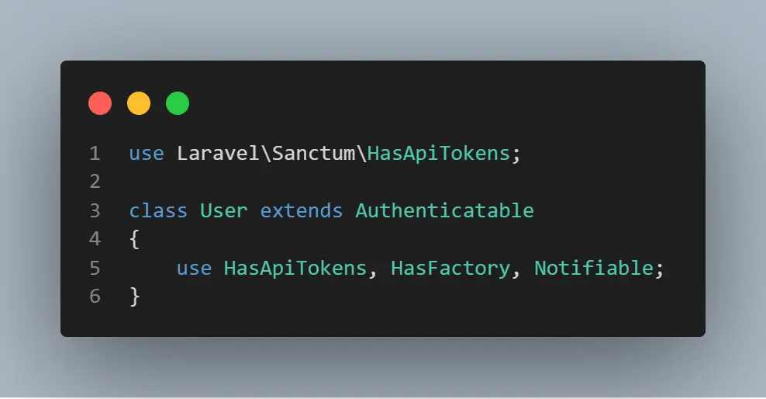Click the 'extends' keyword
The image size is (766, 399).
[302, 210]
